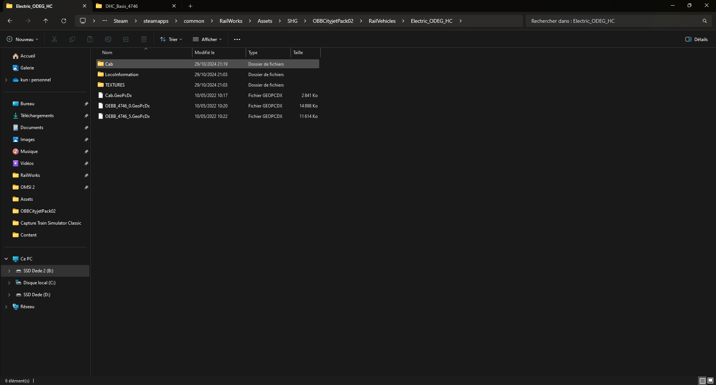The height and width of the screenshot is (385, 716).
Task: Unpin RailWorks using its pin icon
Action: pyautogui.click(x=86, y=175)
